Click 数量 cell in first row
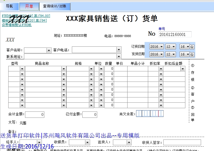 (x=109, y=69)
